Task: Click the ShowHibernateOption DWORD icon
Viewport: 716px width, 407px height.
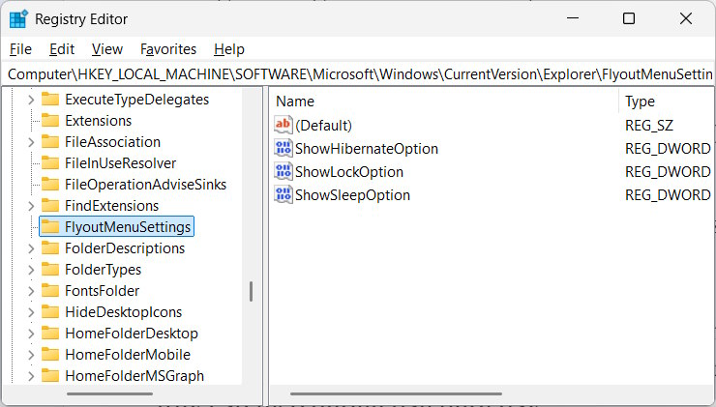Action: click(283, 148)
